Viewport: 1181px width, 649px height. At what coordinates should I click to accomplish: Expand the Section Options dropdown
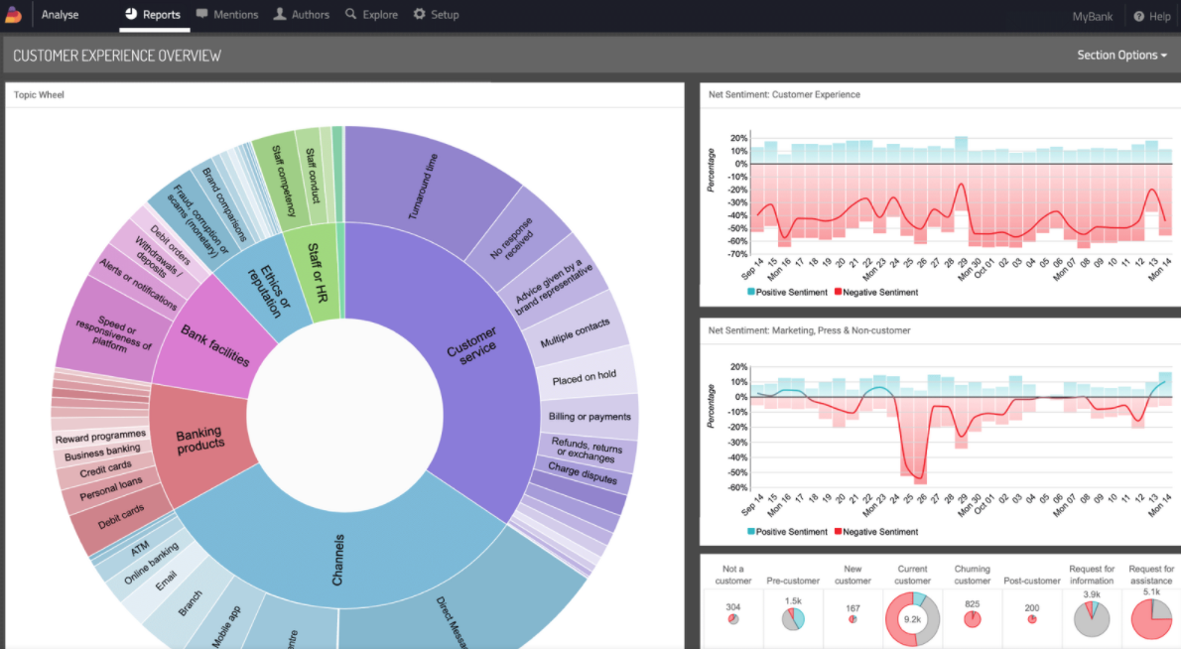point(1121,55)
